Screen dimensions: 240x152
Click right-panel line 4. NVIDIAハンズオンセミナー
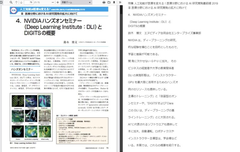pyautogui.click(x=147, y=15)
